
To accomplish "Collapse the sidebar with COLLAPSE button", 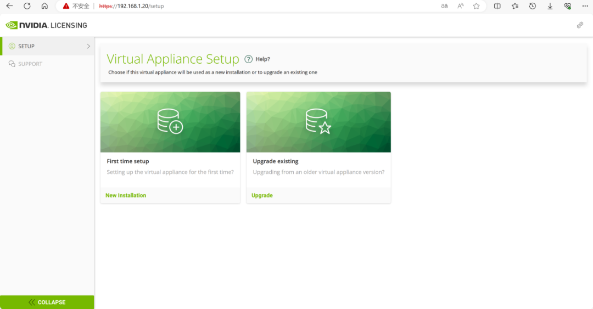I will pos(47,302).
